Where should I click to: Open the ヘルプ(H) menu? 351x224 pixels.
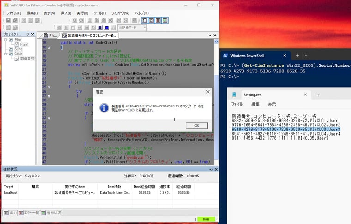point(142,13)
